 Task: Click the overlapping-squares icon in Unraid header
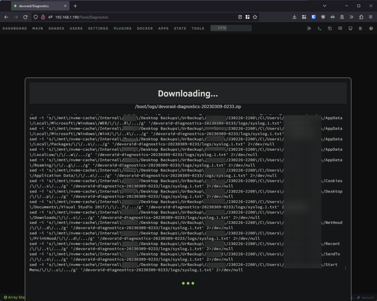(329, 28)
